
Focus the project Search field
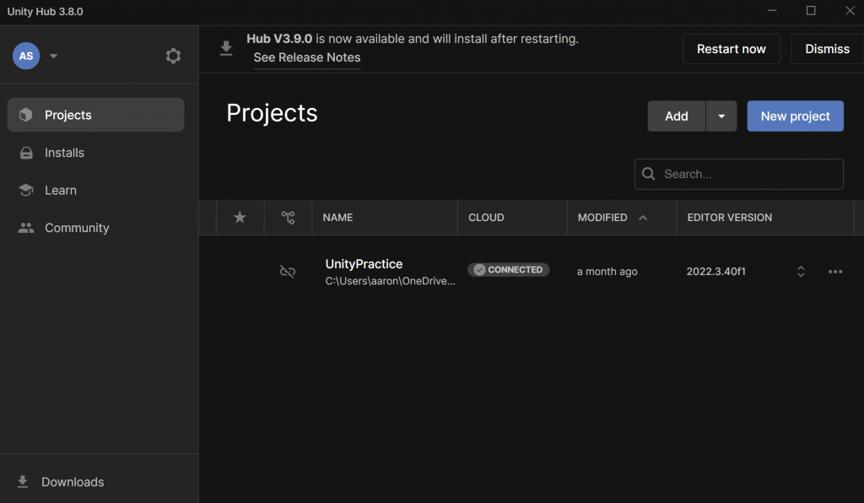(738, 174)
